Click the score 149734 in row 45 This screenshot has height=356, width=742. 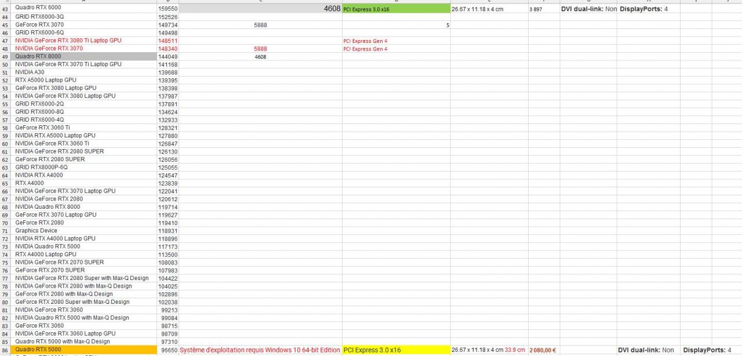coord(168,25)
